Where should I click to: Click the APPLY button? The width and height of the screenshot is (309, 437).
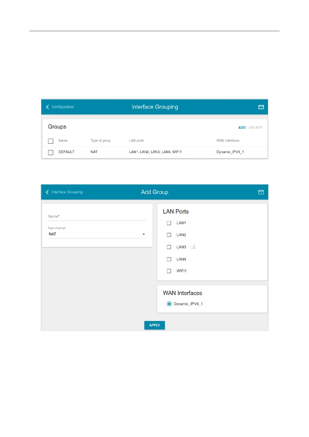click(154, 325)
